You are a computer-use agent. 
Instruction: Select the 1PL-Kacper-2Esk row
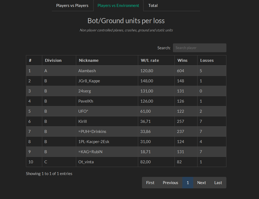(94, 142)
